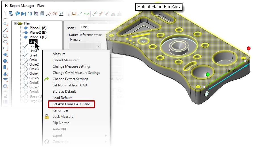Click the 1D toolbar icon
The image size is (253, 148).
pos(30,14)
